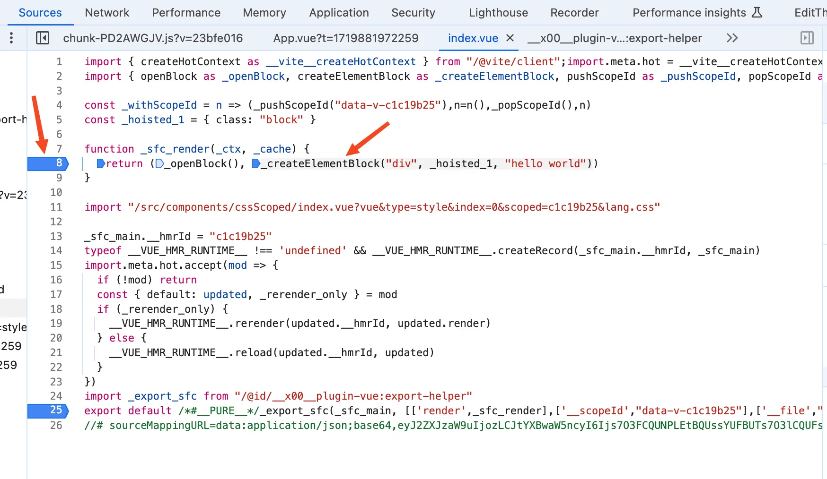Image resolution: width=827 pixels, height=479 pixels.
Task: Switch to the Network panel tab
Action: [x=107, y=13]
